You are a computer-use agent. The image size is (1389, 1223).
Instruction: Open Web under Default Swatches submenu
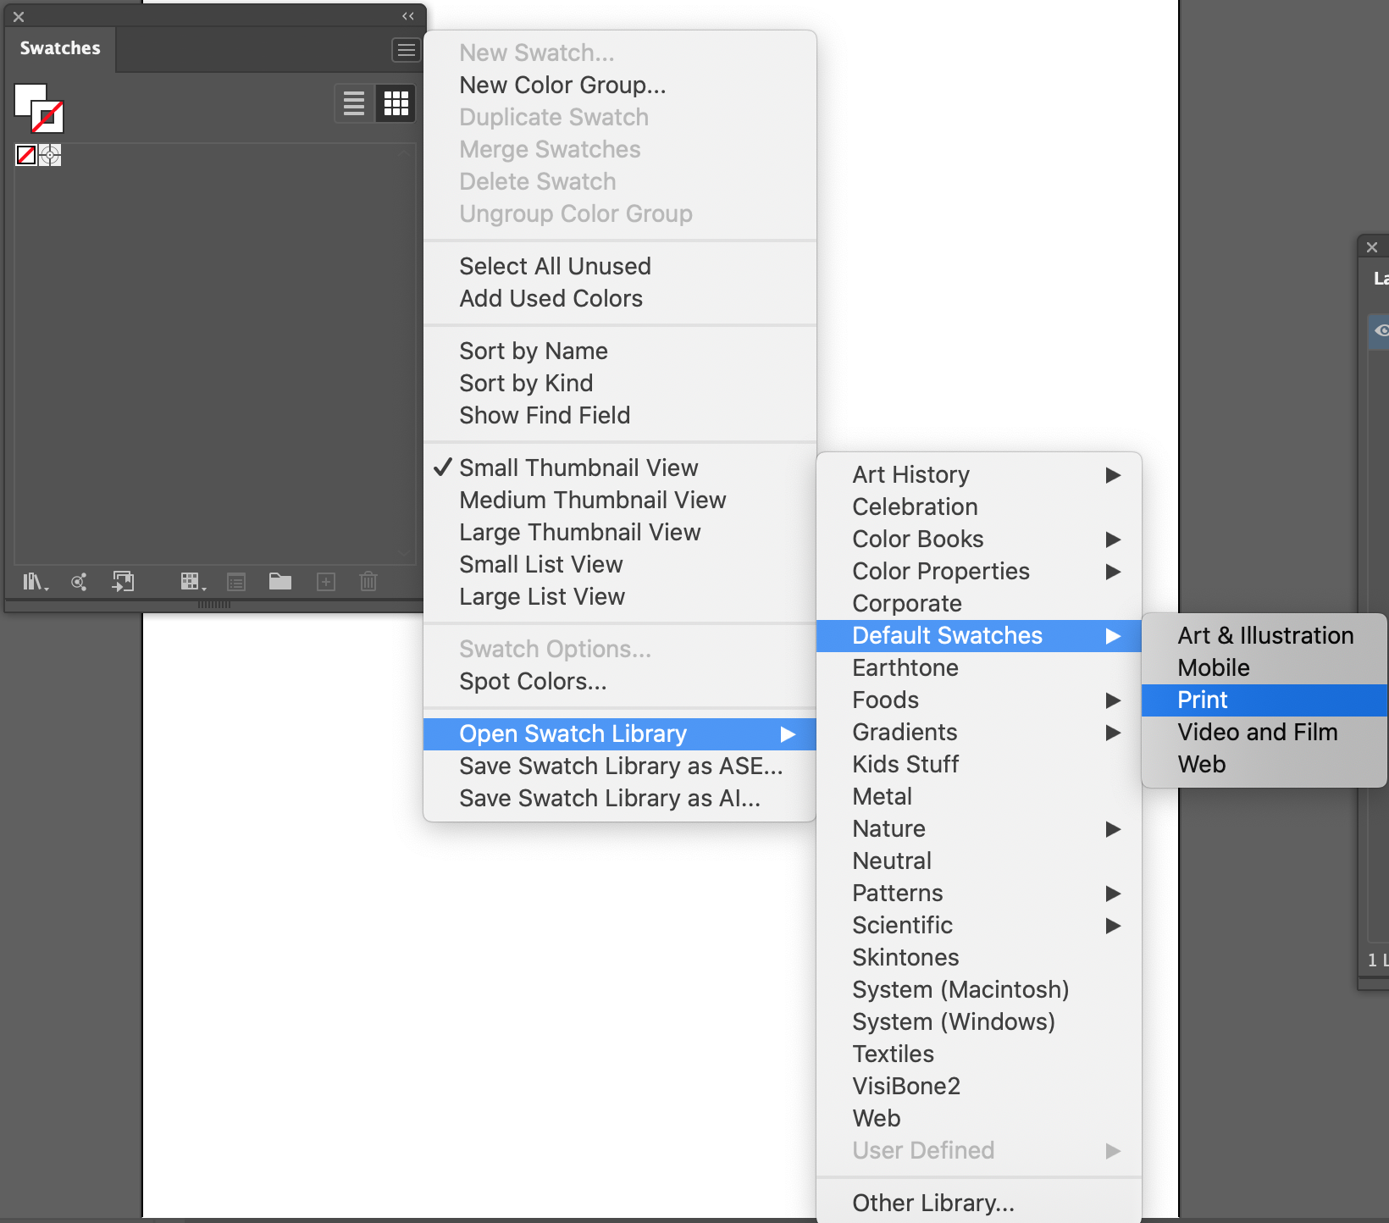click(x=1264, y=764)
